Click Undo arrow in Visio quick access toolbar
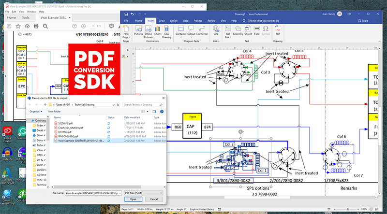 click(133, 14)
